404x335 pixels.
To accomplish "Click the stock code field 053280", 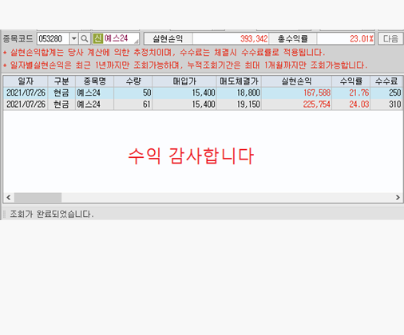I will click(x=53, y=39).
